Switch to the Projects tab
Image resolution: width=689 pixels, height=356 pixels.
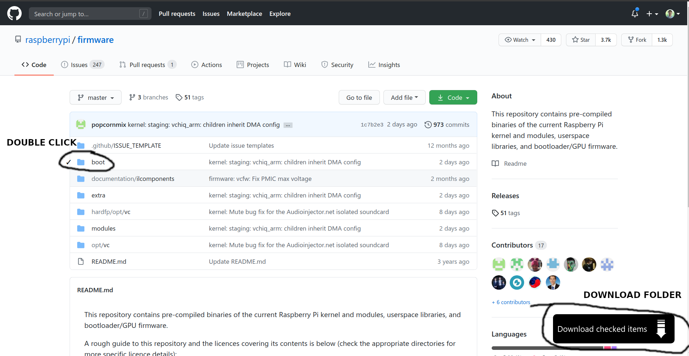tap(253, 65)
